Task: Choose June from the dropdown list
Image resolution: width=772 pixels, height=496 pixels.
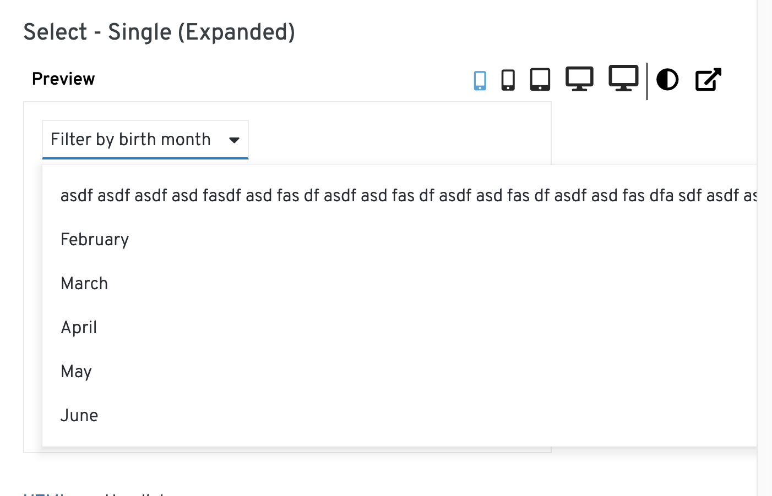Action: [79, 415]
